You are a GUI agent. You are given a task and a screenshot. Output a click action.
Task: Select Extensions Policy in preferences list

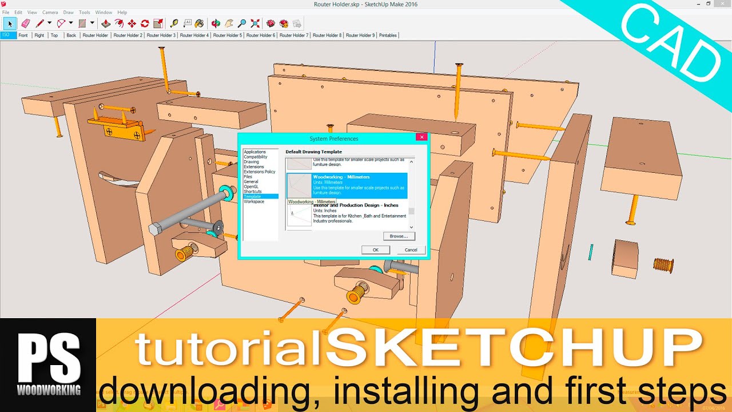(260, 172)
